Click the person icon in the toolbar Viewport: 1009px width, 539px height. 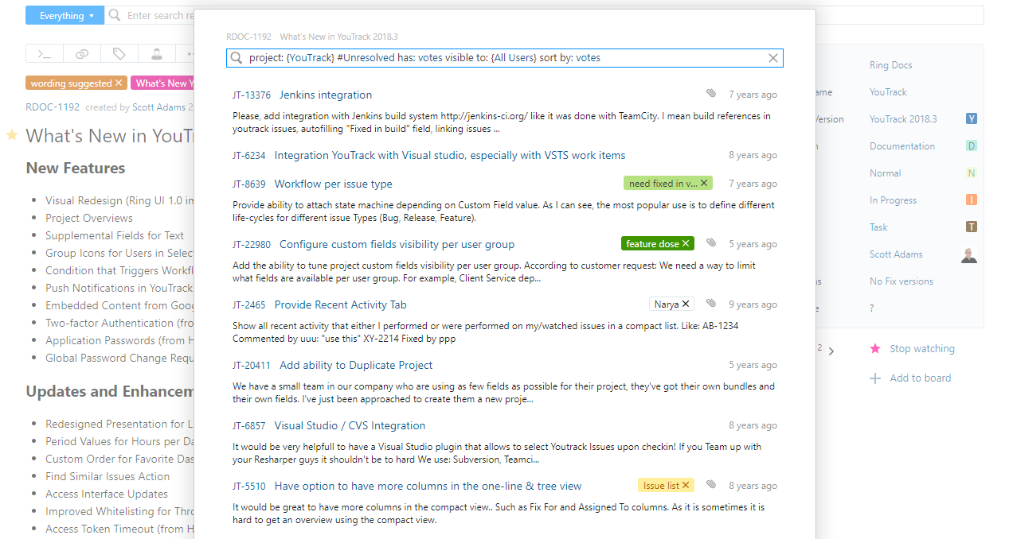pos(156,53)
